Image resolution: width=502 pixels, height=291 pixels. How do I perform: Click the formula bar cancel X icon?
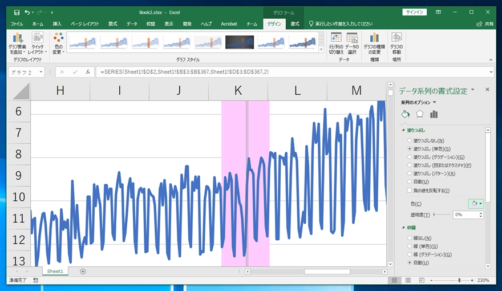[x=62, y=72]
